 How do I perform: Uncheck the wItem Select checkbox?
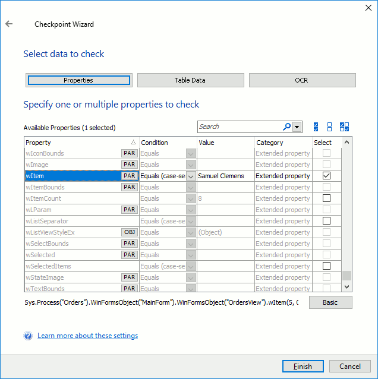[326, 176]
